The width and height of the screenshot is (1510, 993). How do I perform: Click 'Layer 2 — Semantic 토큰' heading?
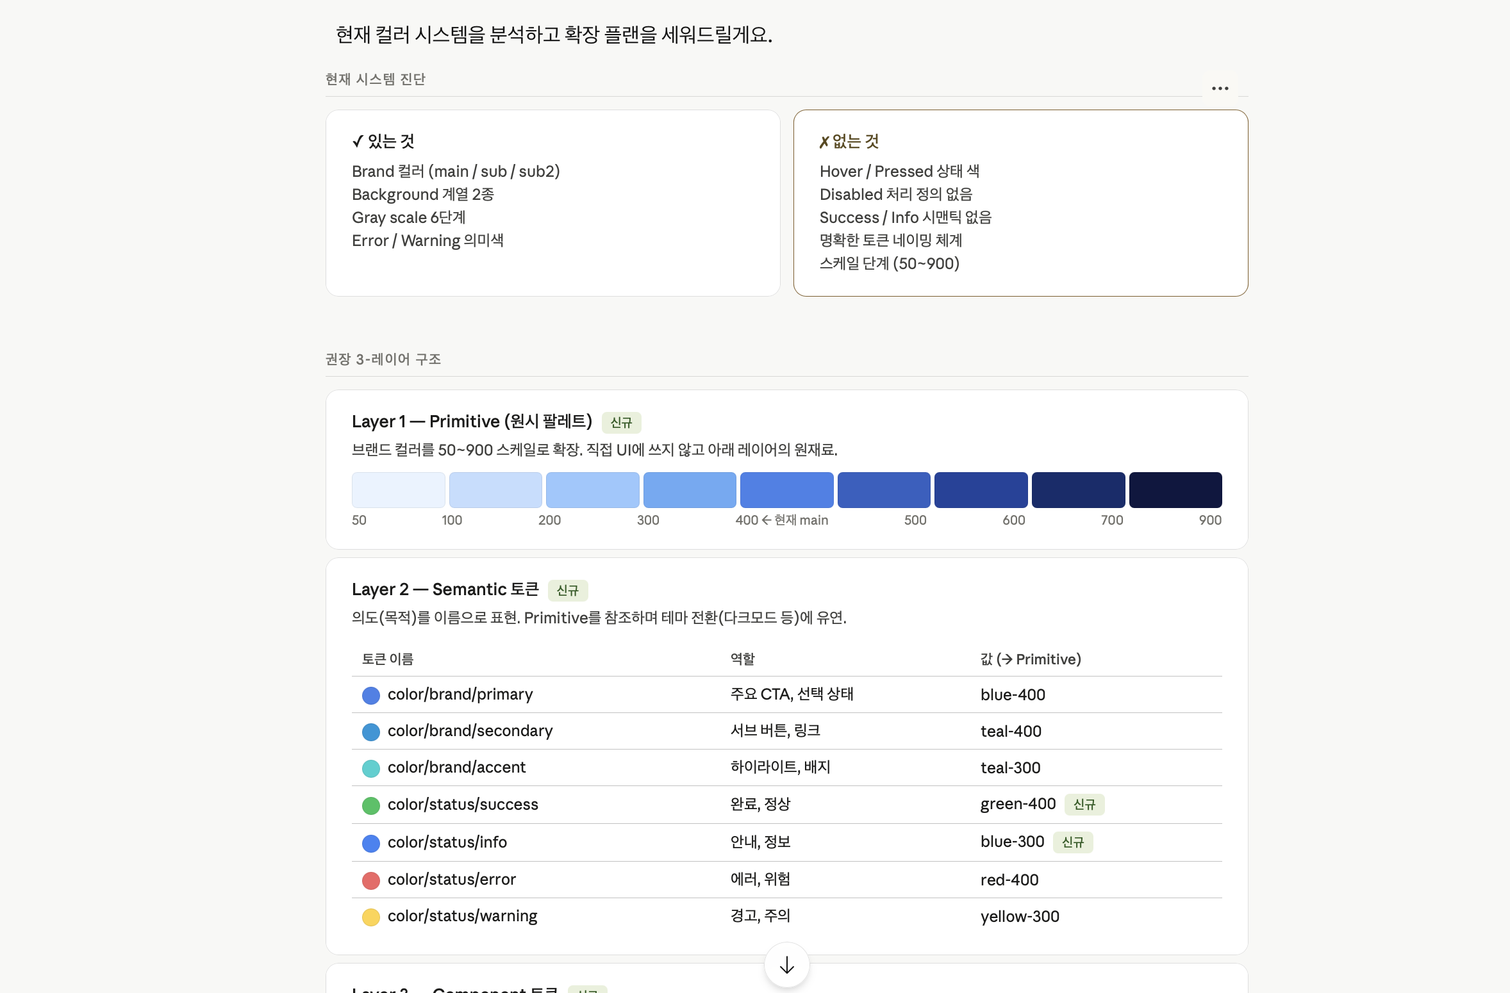click(x=445, y=589)
